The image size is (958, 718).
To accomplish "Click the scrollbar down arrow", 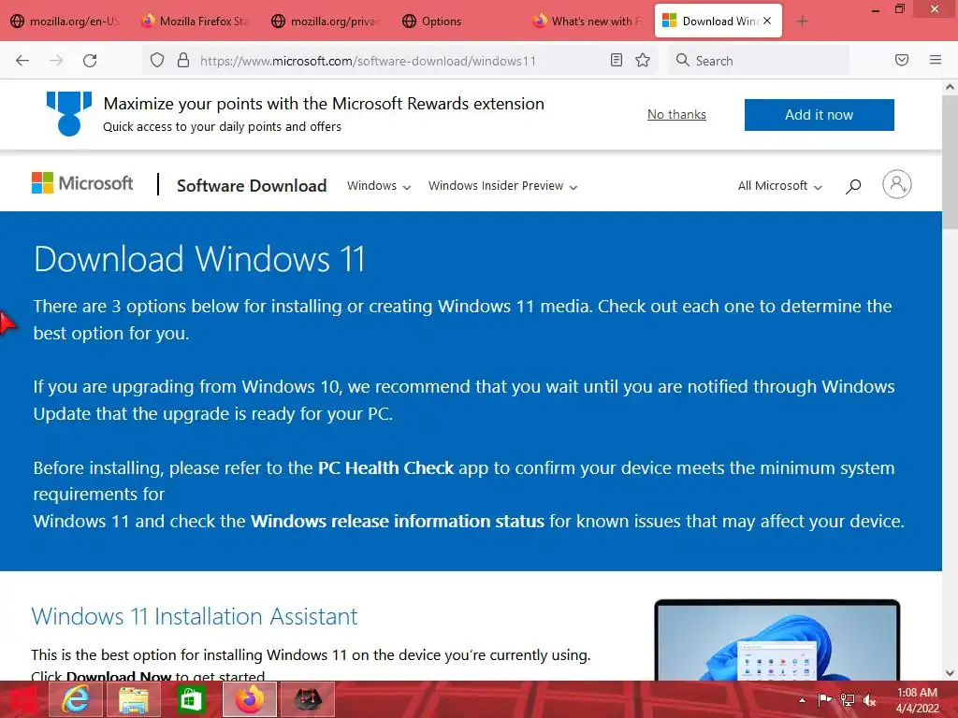I will [x=950, y=673].
